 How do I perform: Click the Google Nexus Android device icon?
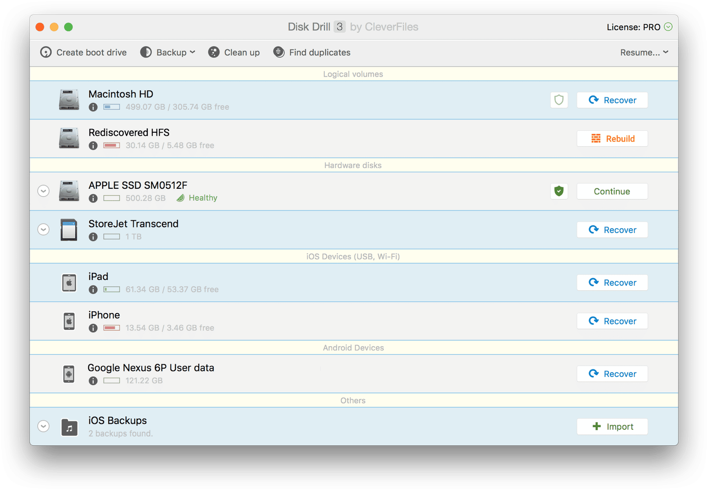click(69, 374)
